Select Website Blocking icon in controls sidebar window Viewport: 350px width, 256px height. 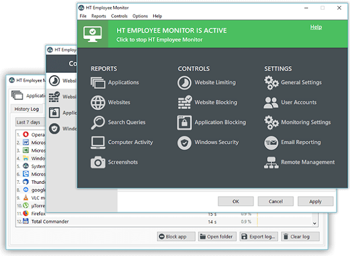coord(54,97)
